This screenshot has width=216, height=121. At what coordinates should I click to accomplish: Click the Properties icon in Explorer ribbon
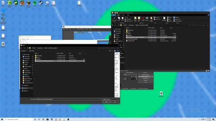164,19
